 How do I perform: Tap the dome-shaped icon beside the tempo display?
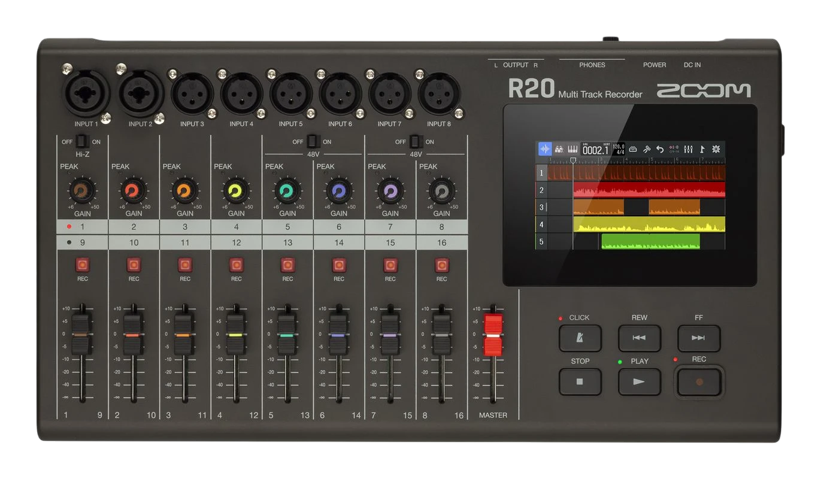633,149
